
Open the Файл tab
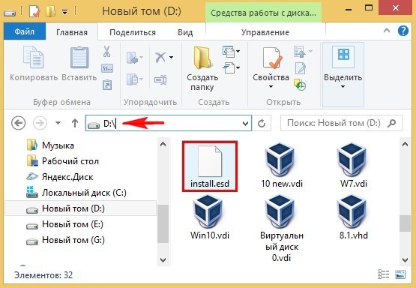tap(25, 31)
